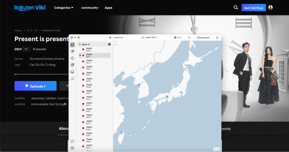Image resolution: width=289 pixels, height=152 pixels.
Task: Open statistics bar chart icon in VPN sidebar
Action: (72, 79)
